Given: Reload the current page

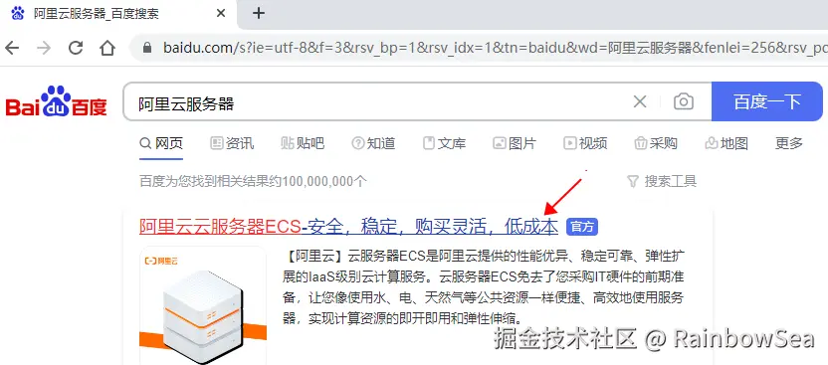Looking at the screenshot, I should pyautogui.click(x=76, y=48).
